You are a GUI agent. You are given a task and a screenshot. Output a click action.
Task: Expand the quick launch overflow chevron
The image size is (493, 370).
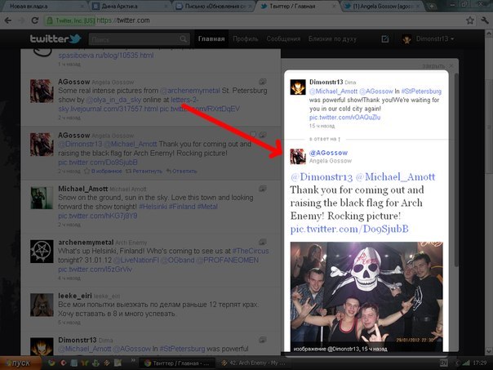click(132, 360)
